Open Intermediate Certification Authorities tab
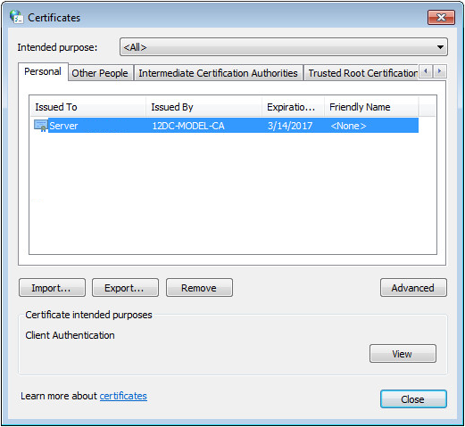This screenshot has height=427, width=465. click(218, 73)
